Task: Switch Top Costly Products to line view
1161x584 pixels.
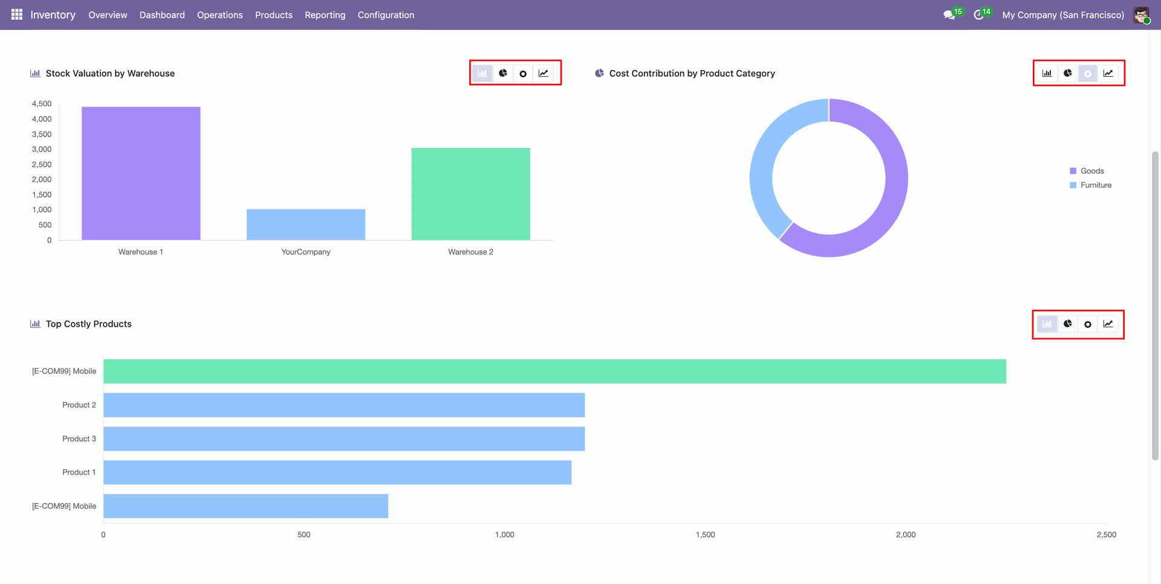Action: click(x=1108, y=324)
